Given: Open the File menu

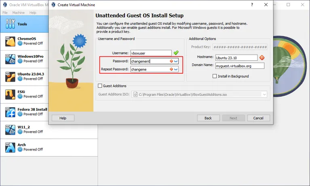Looking at the screenshot, I should [5, 13].
